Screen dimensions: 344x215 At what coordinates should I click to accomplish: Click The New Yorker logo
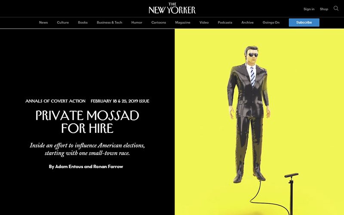point(172,8)
